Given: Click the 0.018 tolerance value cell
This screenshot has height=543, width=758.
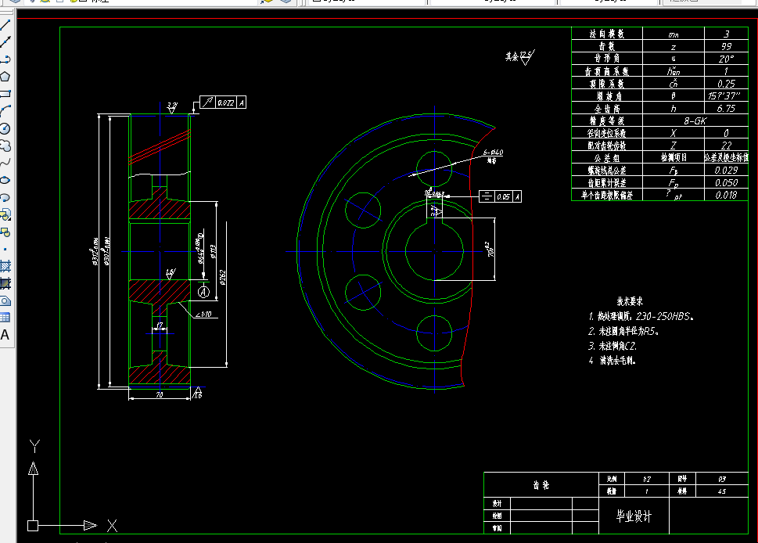Looking at the screenshot, I should click(726, 195).
